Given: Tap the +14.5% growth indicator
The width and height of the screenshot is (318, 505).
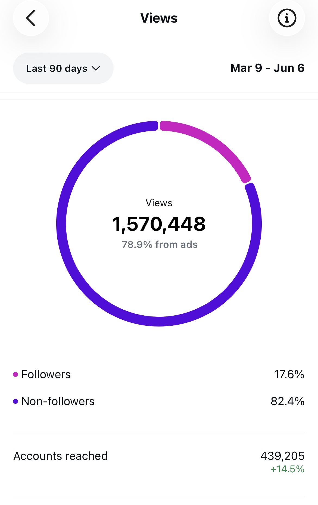Looking at the screenshot, I should [287, 469].
